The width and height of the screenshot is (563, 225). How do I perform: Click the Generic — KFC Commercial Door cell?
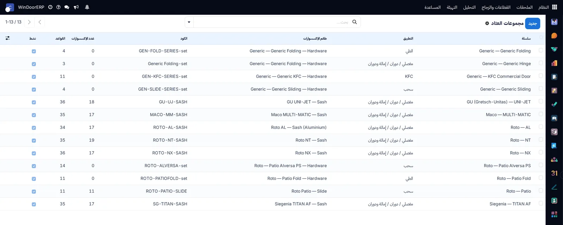click(499, 76)
